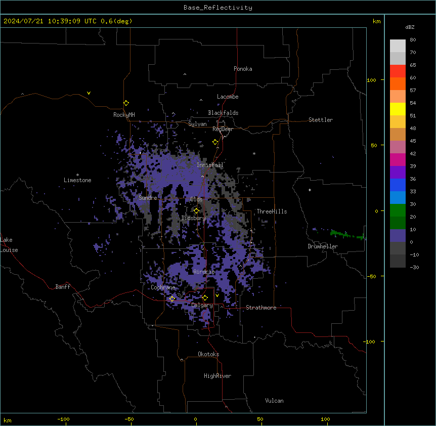The width and height of the screenshot is (436, 426).
Task: Click the Calgary city label
Action: click(x=202, y=305)
